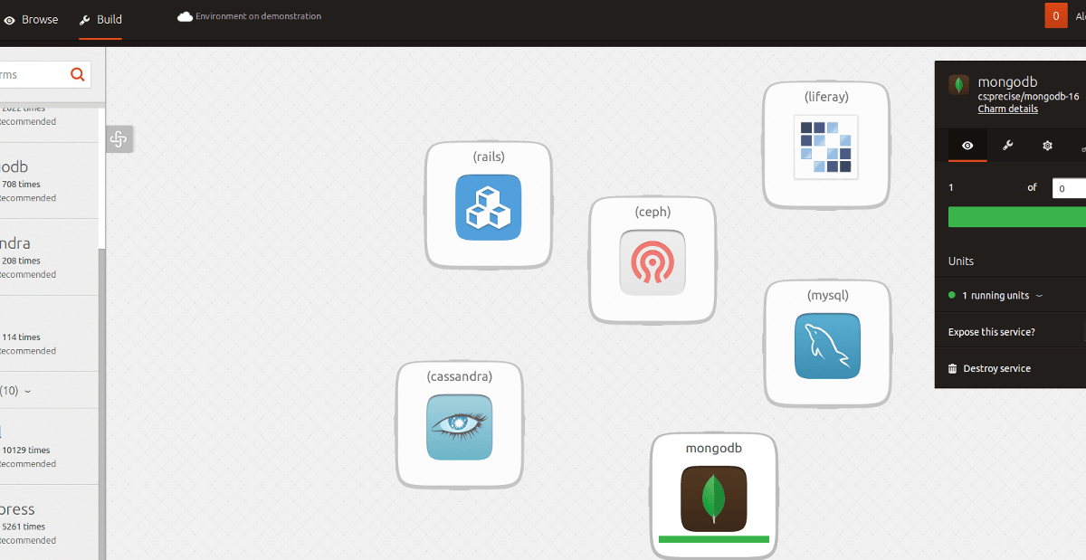Click the (mysql) service label
Image resolution: width=1086 pixels, height=560 pixels.
tap(828, 295)
